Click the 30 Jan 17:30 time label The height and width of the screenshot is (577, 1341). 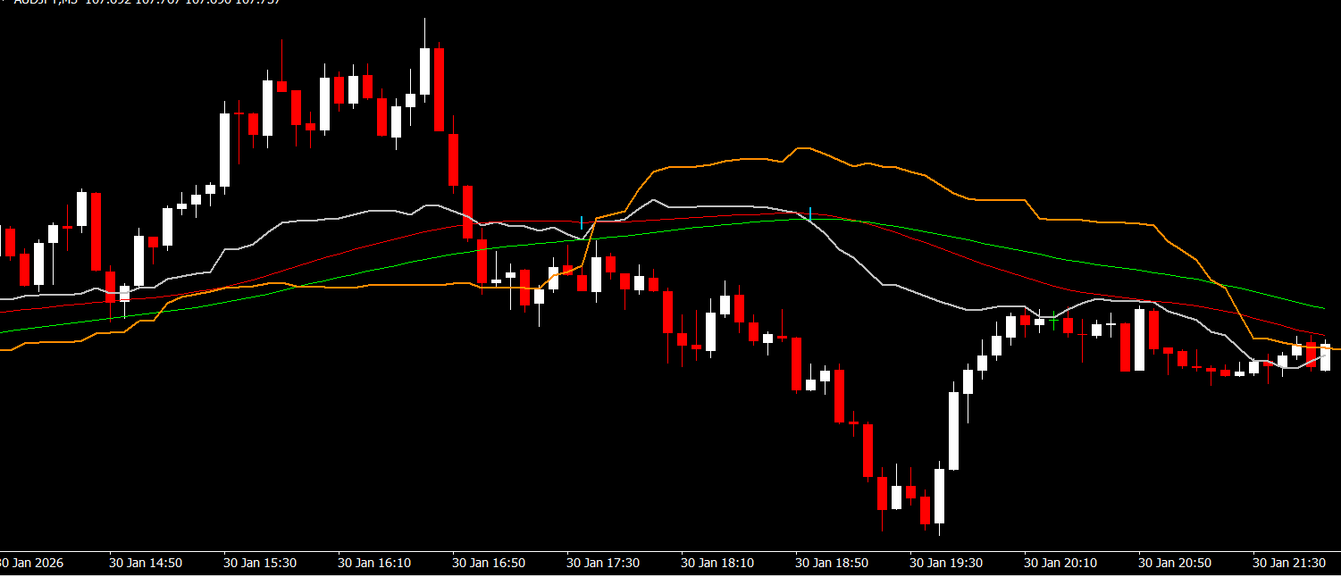(x=603, y=564)
